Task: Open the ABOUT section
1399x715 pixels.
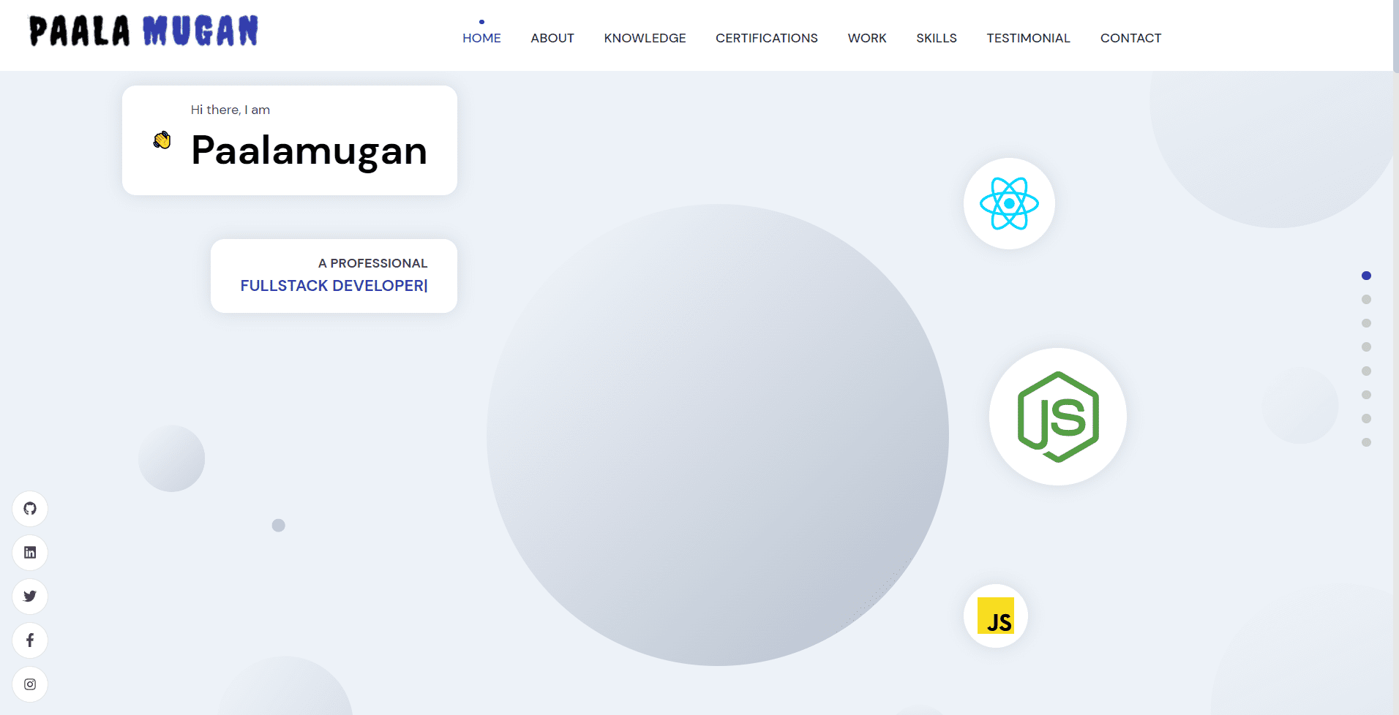Action: click(x=552, y=38)
